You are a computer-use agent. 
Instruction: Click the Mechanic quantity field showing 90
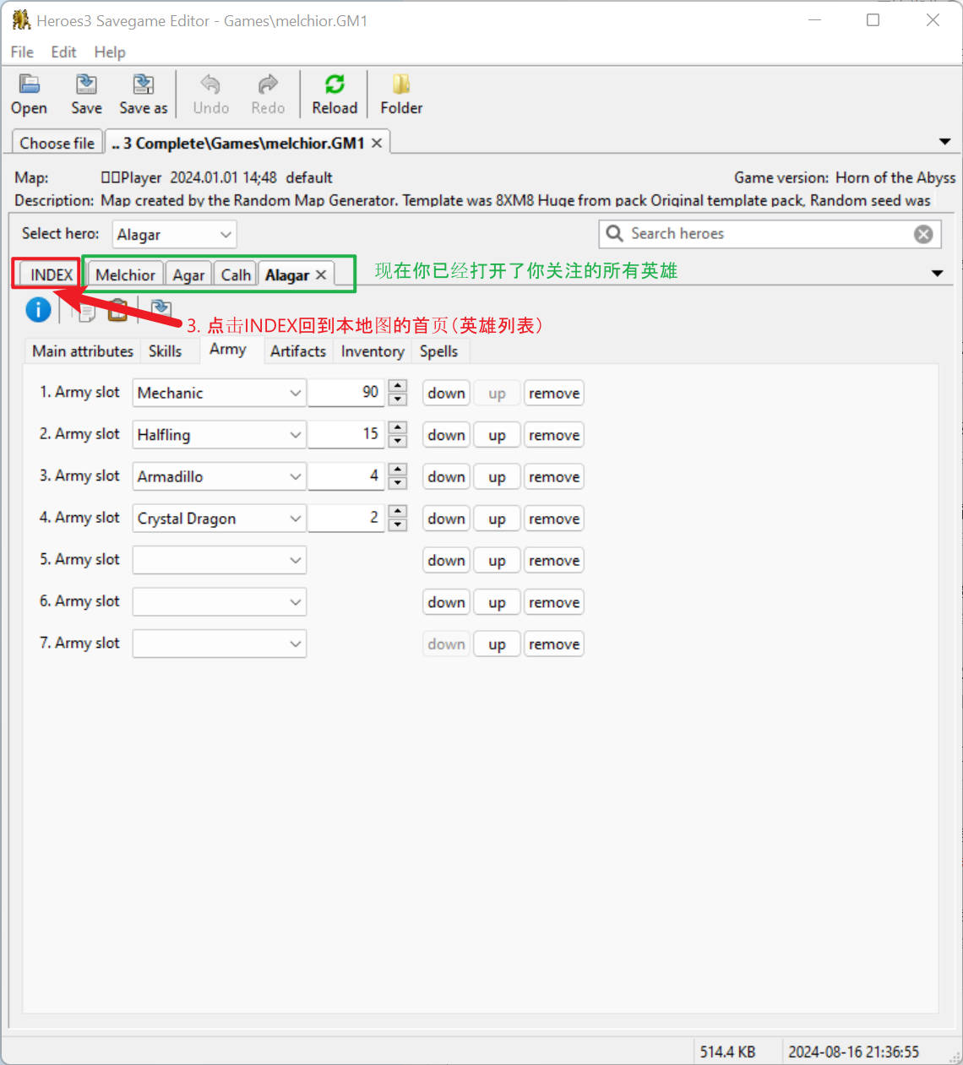[345, 393]
